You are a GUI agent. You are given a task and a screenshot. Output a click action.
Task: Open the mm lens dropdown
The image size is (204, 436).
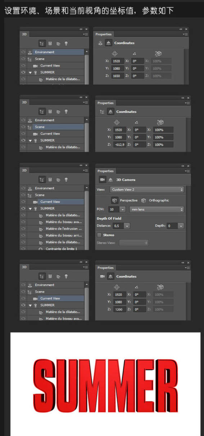coord(157,209)
